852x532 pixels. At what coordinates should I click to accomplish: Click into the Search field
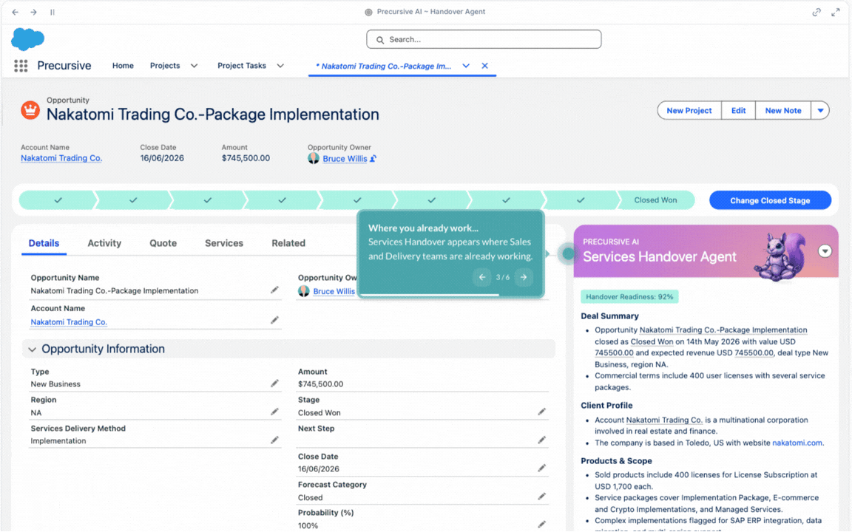(484, 40)
